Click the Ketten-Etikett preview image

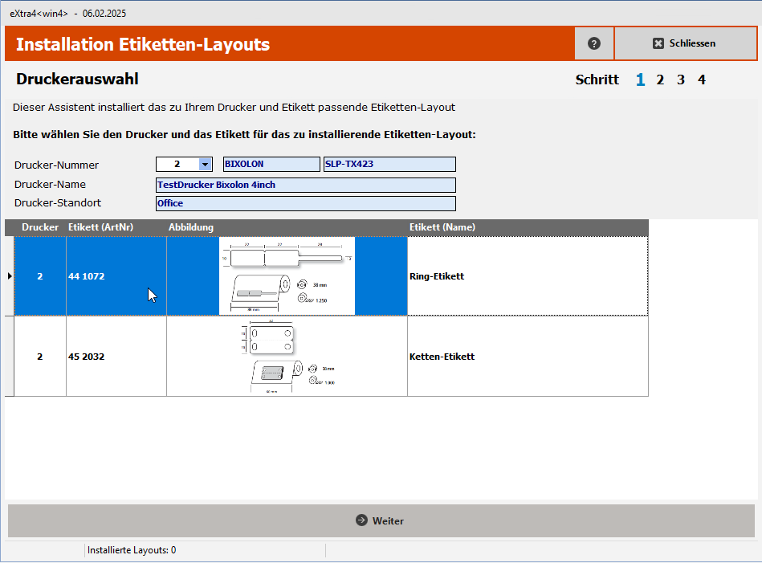[287, 356]
